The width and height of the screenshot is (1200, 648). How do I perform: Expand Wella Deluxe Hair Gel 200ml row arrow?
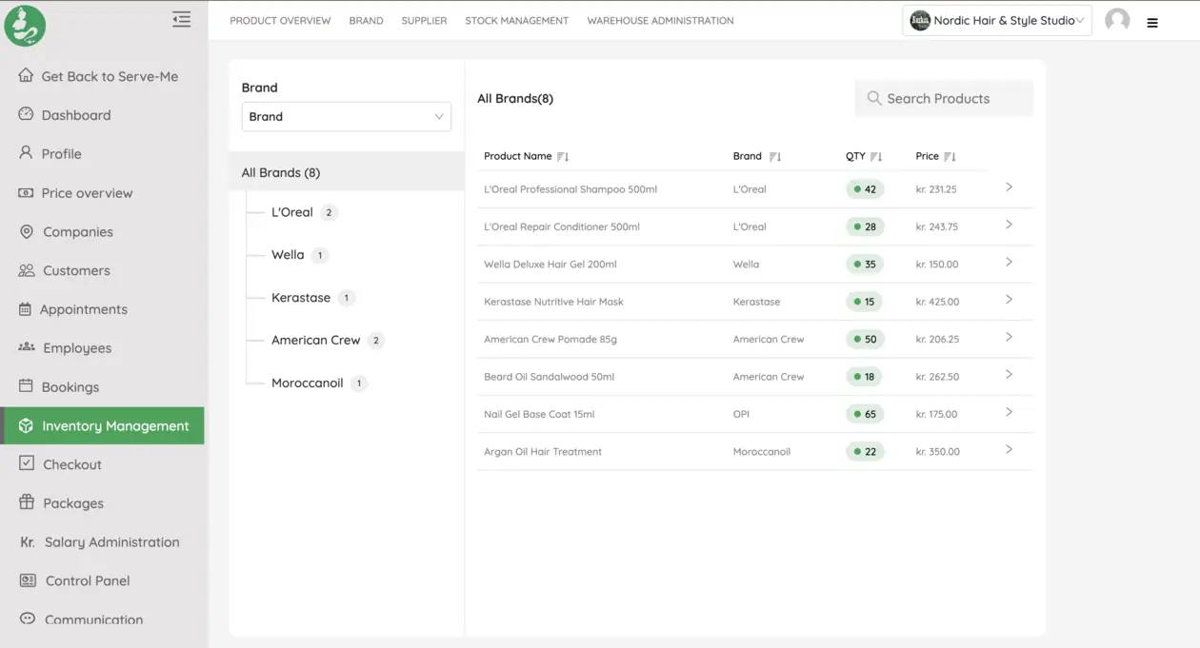pyautogui.click(x=1009, y=263)
